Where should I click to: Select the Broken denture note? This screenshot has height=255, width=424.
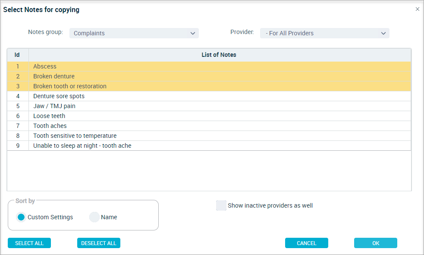point(209,76)
